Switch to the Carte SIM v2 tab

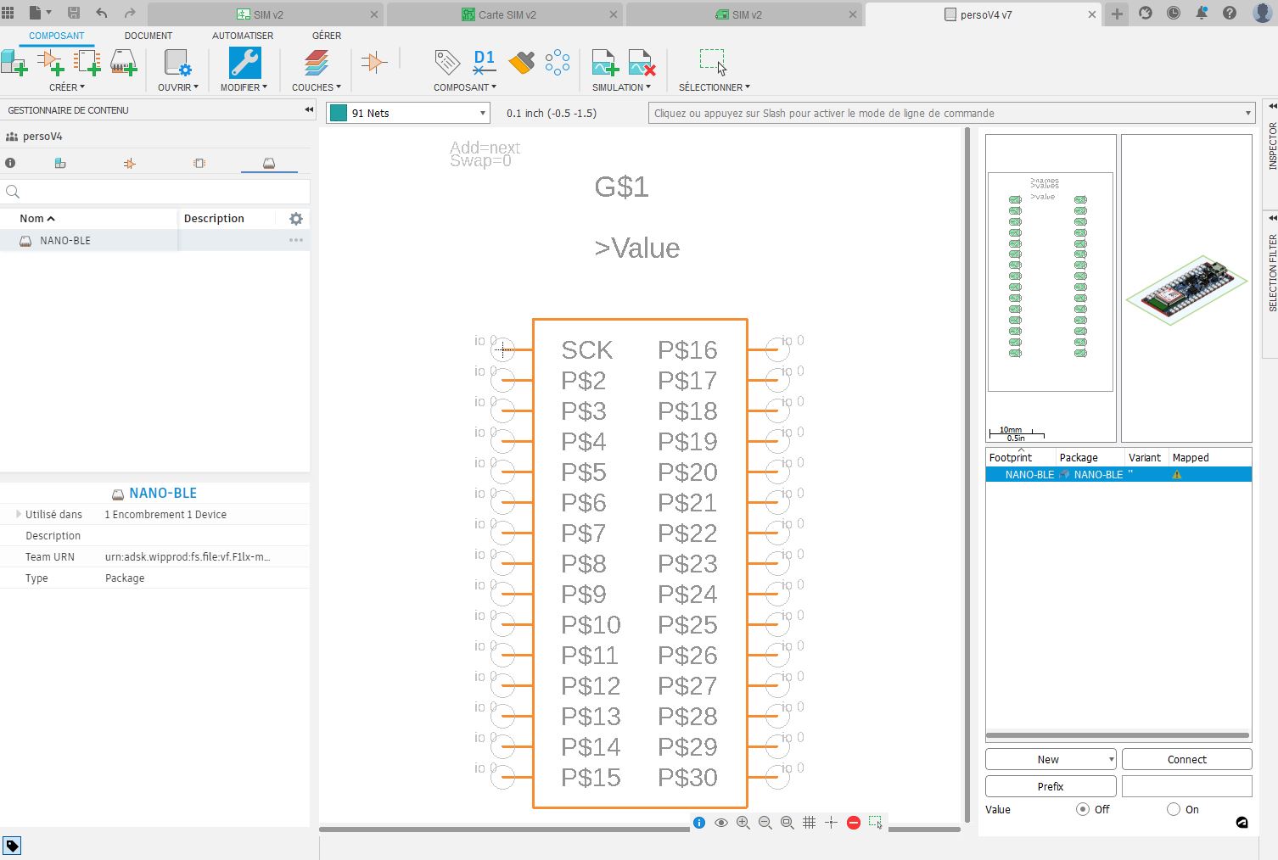505,14
